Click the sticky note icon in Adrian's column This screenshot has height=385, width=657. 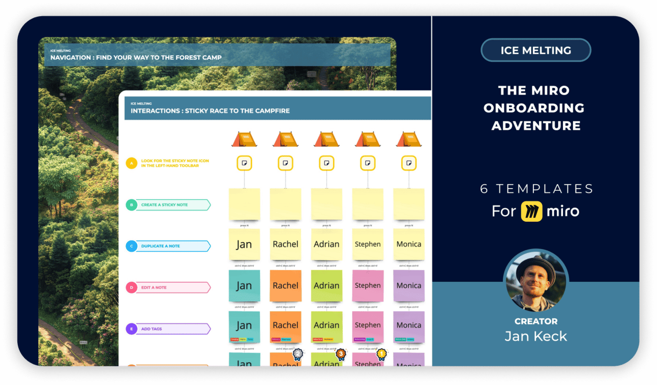coord(326,163)
